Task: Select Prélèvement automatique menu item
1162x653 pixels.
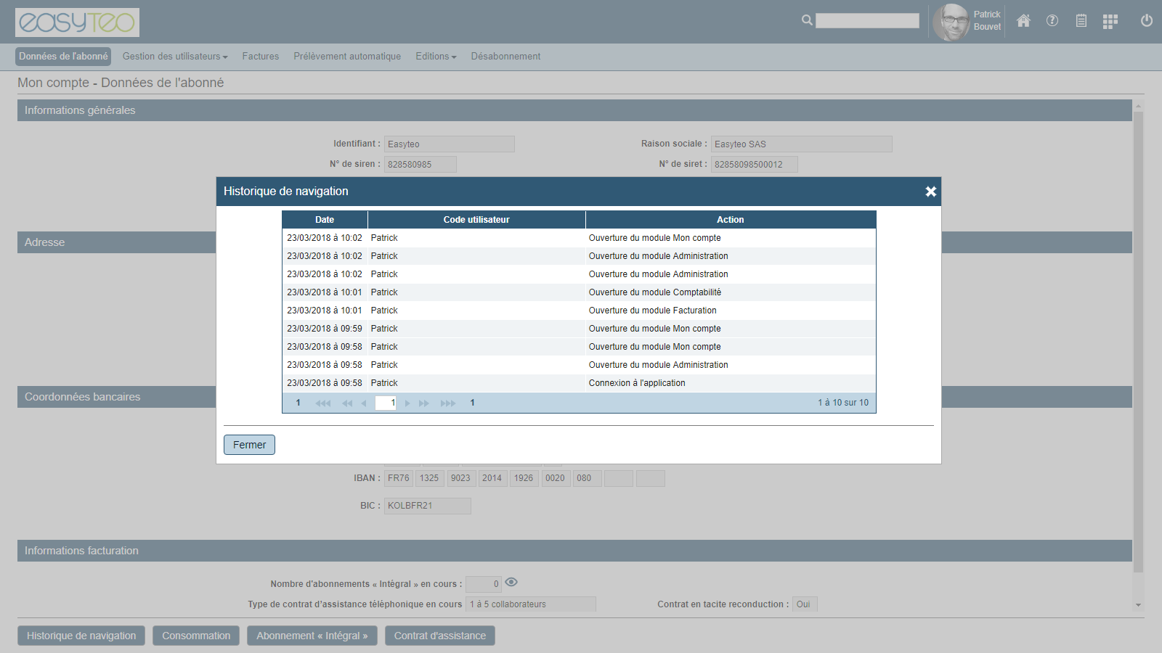Action: 347,57
